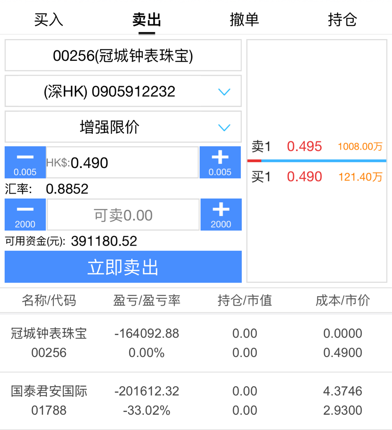This screenshot has height=430, width=392.
Task: Increase quantity by 2000 with plus button
Action: click(221, 215)
